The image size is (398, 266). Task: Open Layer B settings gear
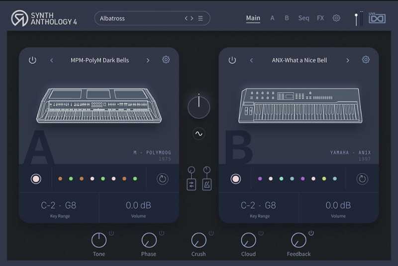click(x=366, y=60)
